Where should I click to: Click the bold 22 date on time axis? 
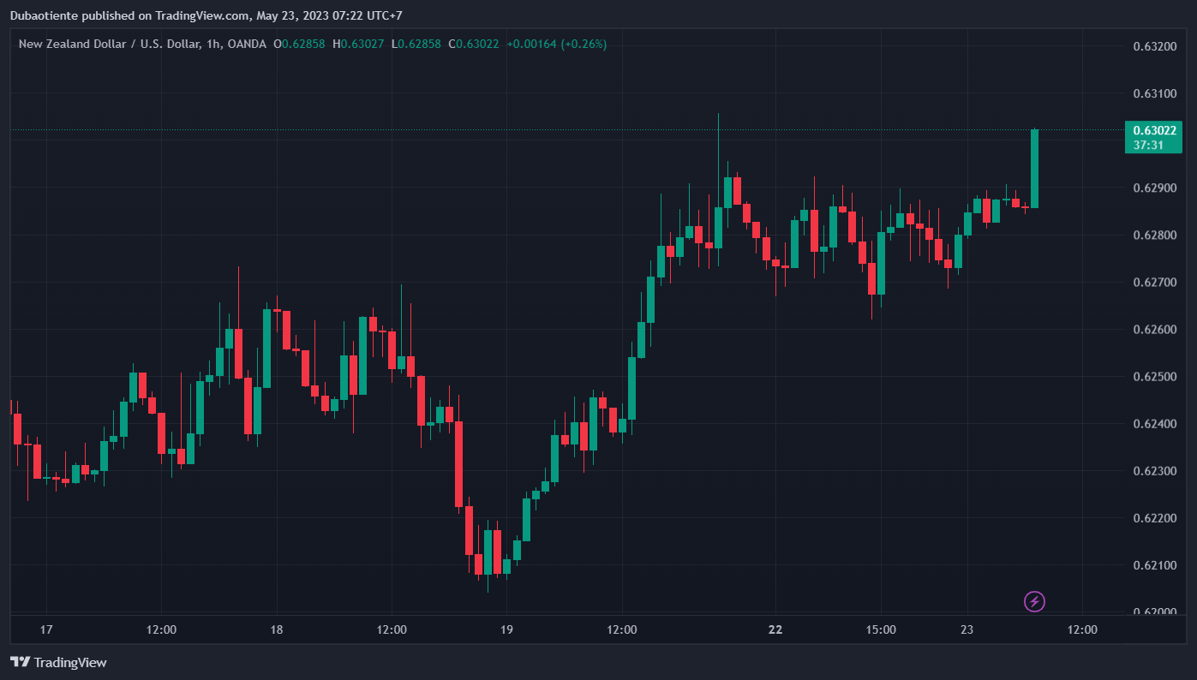click(x=775, y=630)
